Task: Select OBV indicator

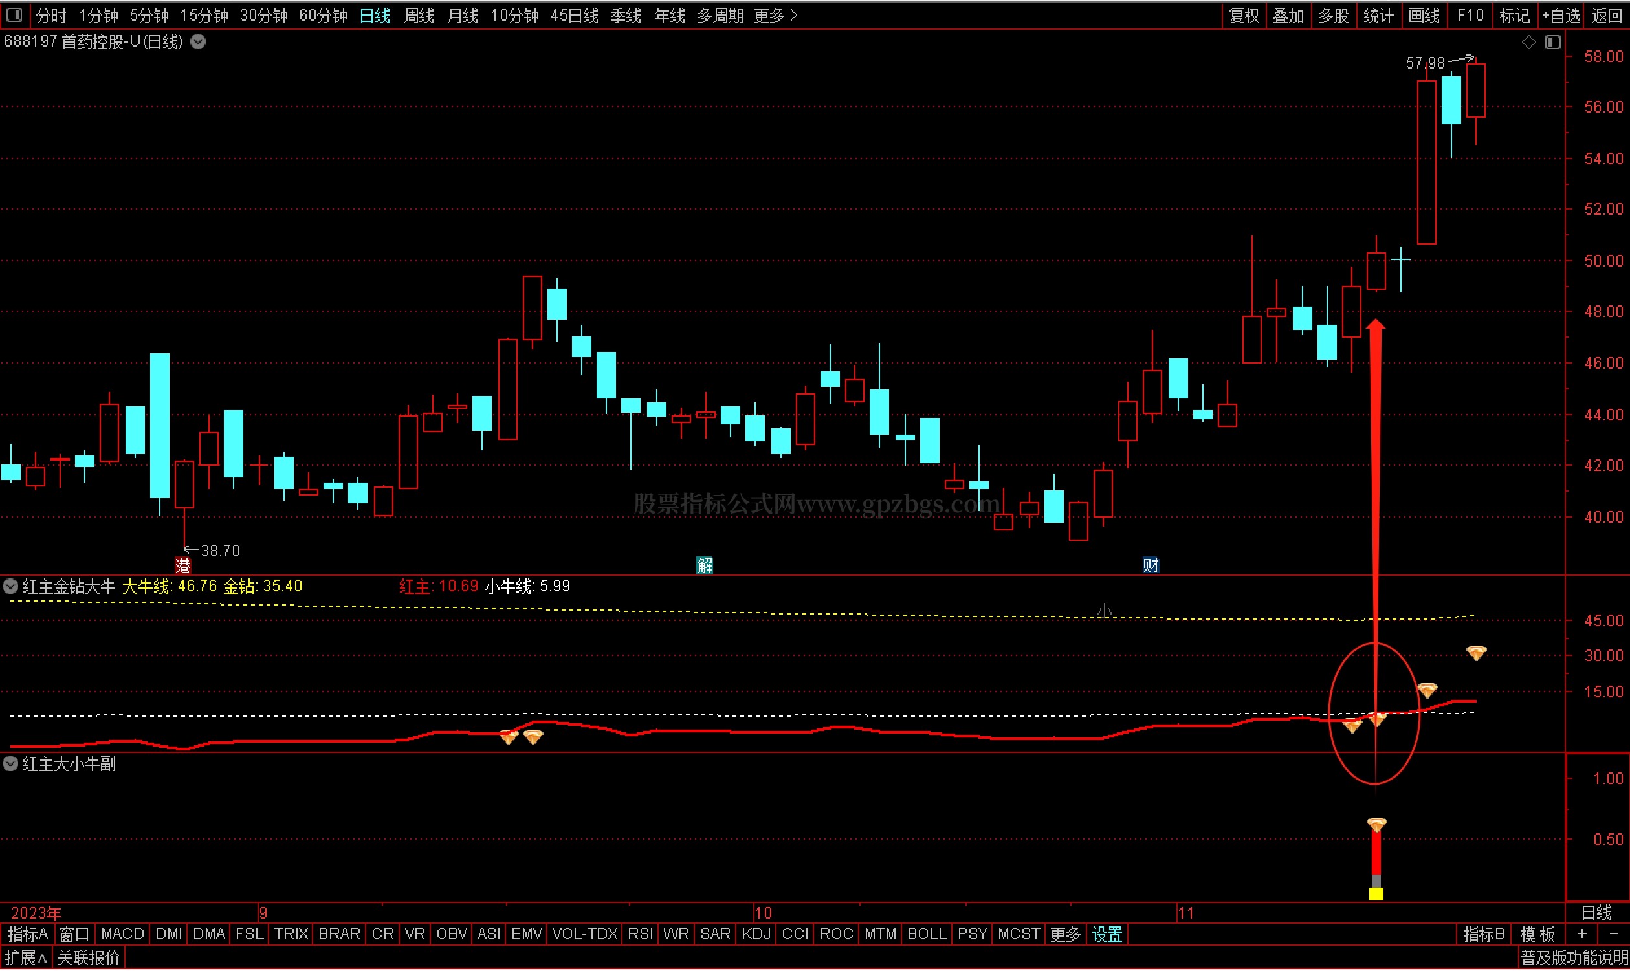Action: [x=452, y=934]
